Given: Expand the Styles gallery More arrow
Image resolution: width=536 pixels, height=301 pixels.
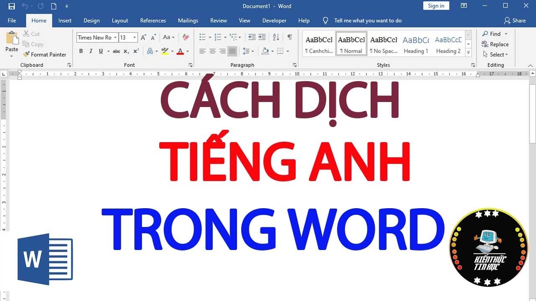Looking at the screenshot, I should (469, 52).
